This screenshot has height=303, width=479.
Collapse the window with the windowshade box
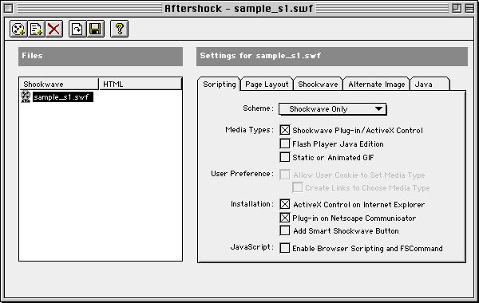click(469, 8)
